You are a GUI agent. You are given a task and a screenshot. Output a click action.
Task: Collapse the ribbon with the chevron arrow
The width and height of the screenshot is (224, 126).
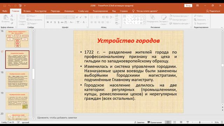222,27
